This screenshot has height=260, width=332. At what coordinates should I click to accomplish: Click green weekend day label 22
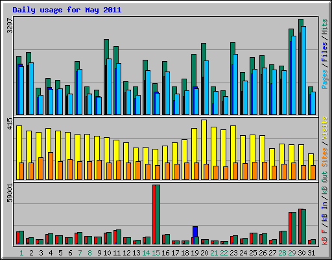click(x=224, y=253)
